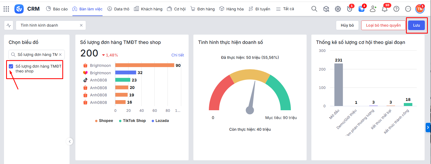The width and height of the screenshot is (431, 164).
Task: Click the chart search input field
Action: (x=37, y=55)
